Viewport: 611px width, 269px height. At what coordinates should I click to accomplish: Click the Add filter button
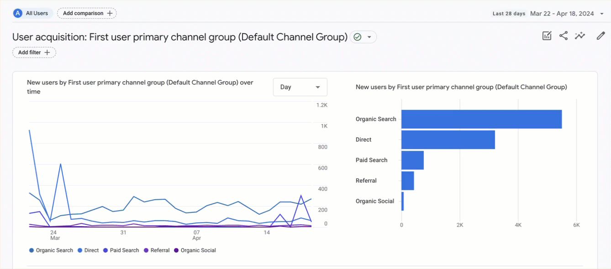coord(34,52)
